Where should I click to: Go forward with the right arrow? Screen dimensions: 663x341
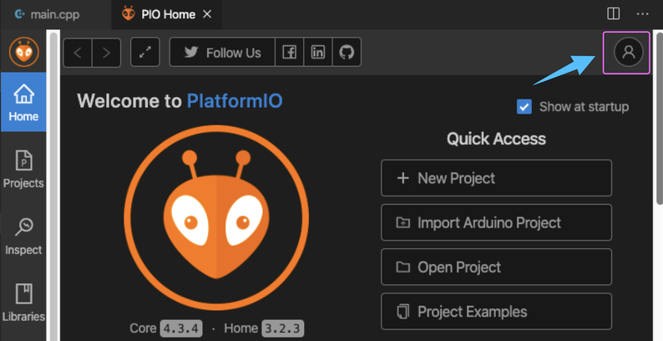pyautogui.click(x=106, y=53)
